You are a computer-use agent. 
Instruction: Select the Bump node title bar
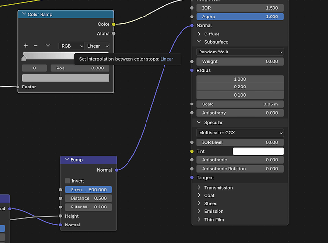(x=89, y=160)
